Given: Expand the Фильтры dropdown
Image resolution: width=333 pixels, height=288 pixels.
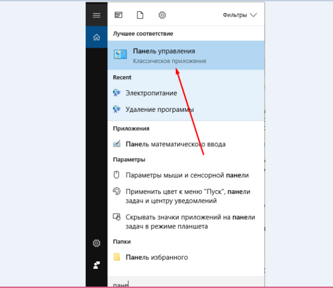Looking at the screenshot, I should (240, 15).
